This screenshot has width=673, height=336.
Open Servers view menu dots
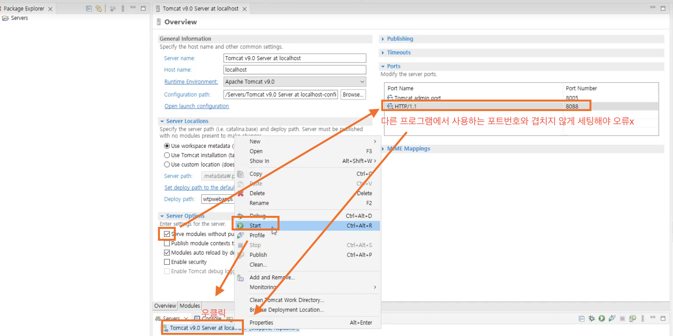coord(643,319)
